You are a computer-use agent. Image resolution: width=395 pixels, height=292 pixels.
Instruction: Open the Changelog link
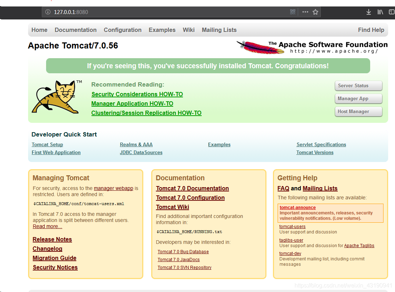pyautogui.click(x=48, y=249)
